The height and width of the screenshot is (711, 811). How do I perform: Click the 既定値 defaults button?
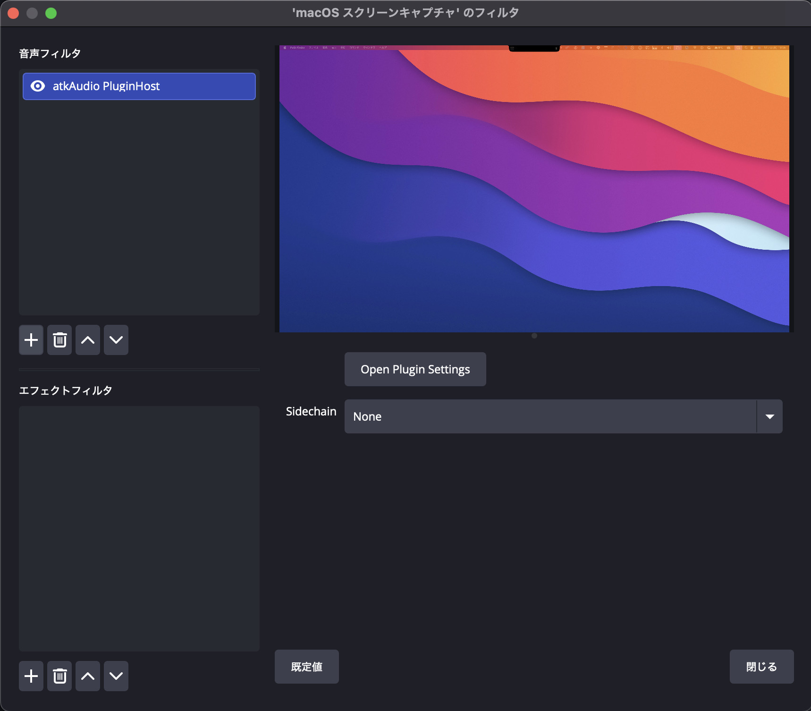[x=306, y=667]
